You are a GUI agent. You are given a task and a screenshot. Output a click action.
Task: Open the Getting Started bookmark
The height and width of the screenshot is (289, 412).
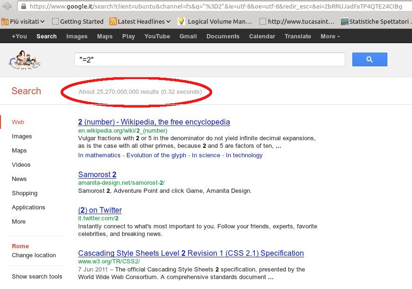[77, 21]
